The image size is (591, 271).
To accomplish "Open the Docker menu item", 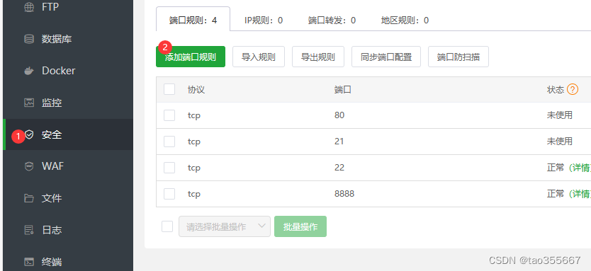I will 68,71.
